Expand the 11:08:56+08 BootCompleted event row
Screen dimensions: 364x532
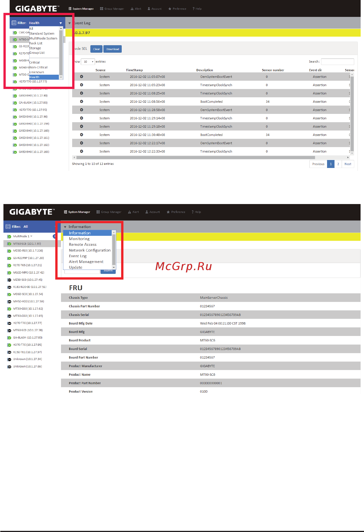pyautogui.click(x=82, y=101)
